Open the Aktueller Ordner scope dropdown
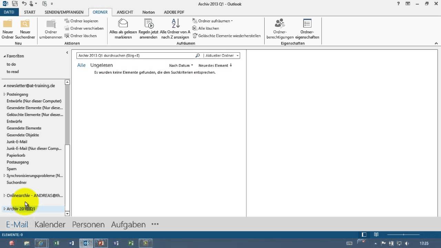 222,55
